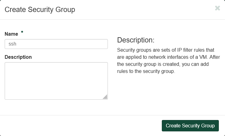Click the Name field label

tap(11, 34)
